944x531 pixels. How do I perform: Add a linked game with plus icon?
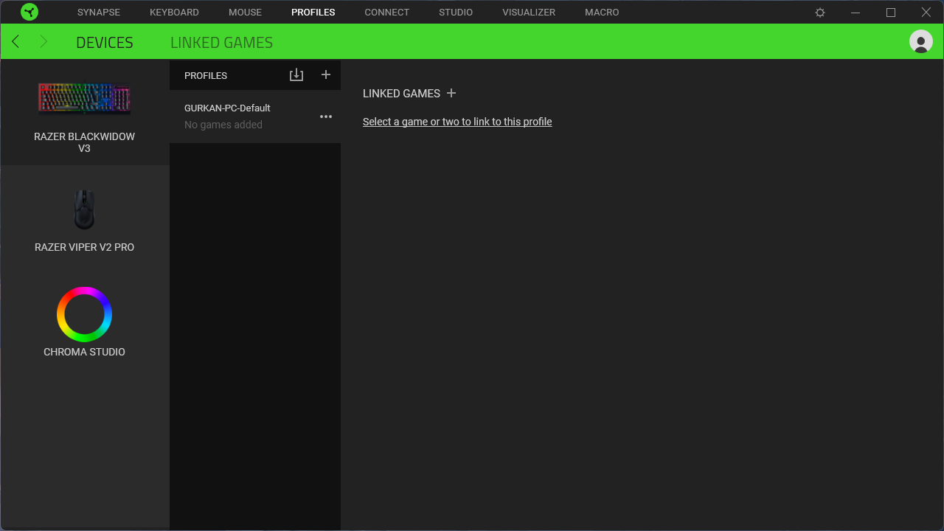451,93
